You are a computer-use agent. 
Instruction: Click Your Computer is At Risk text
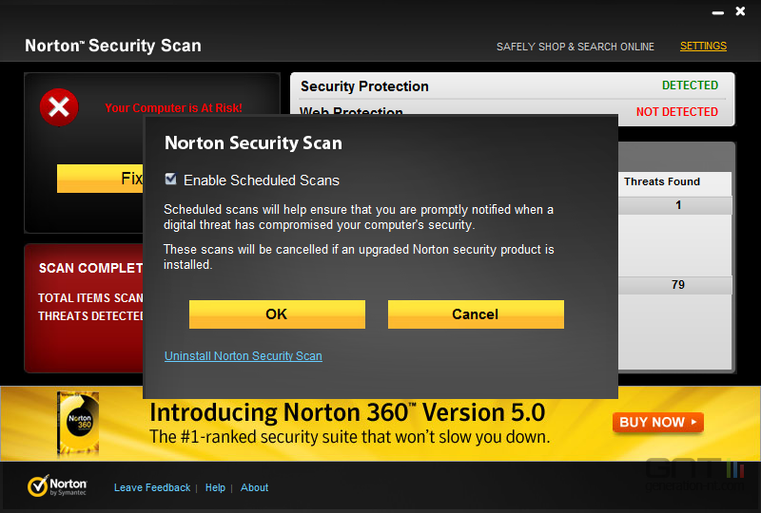(173, 108)
